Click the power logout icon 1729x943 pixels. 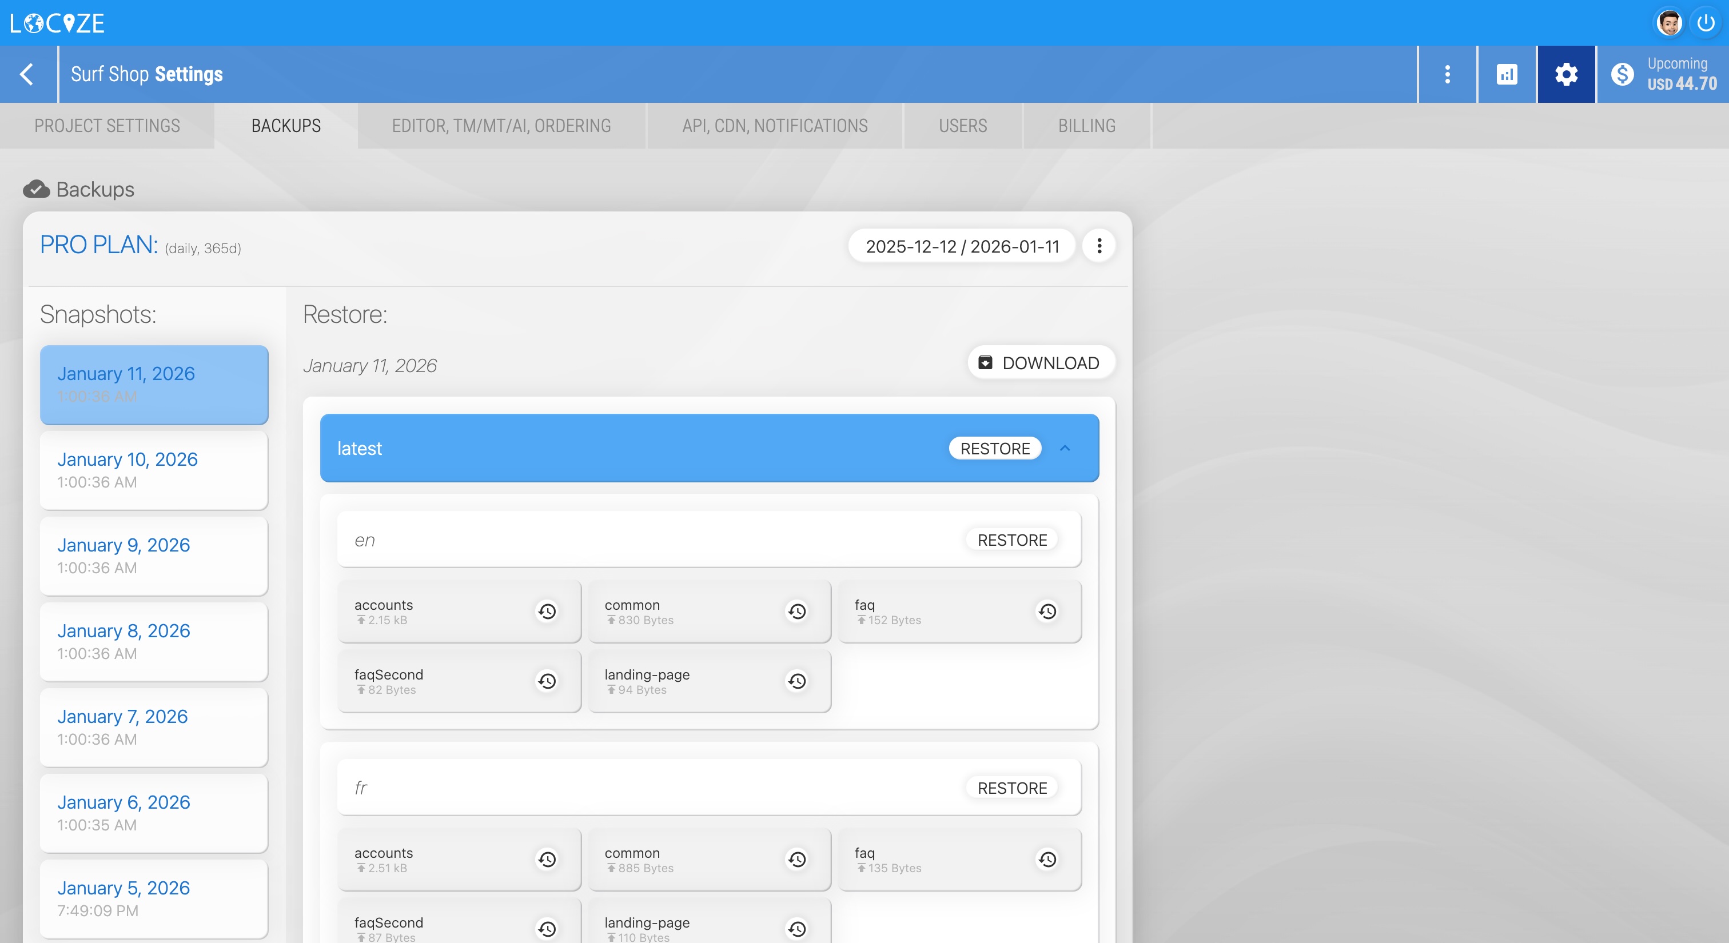pyautogui.click(x=1706, y=23)
